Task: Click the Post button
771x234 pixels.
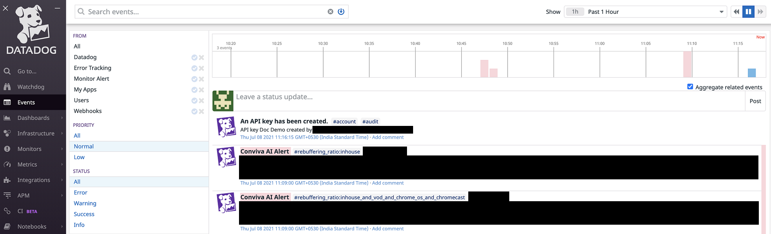Action: 755,101
